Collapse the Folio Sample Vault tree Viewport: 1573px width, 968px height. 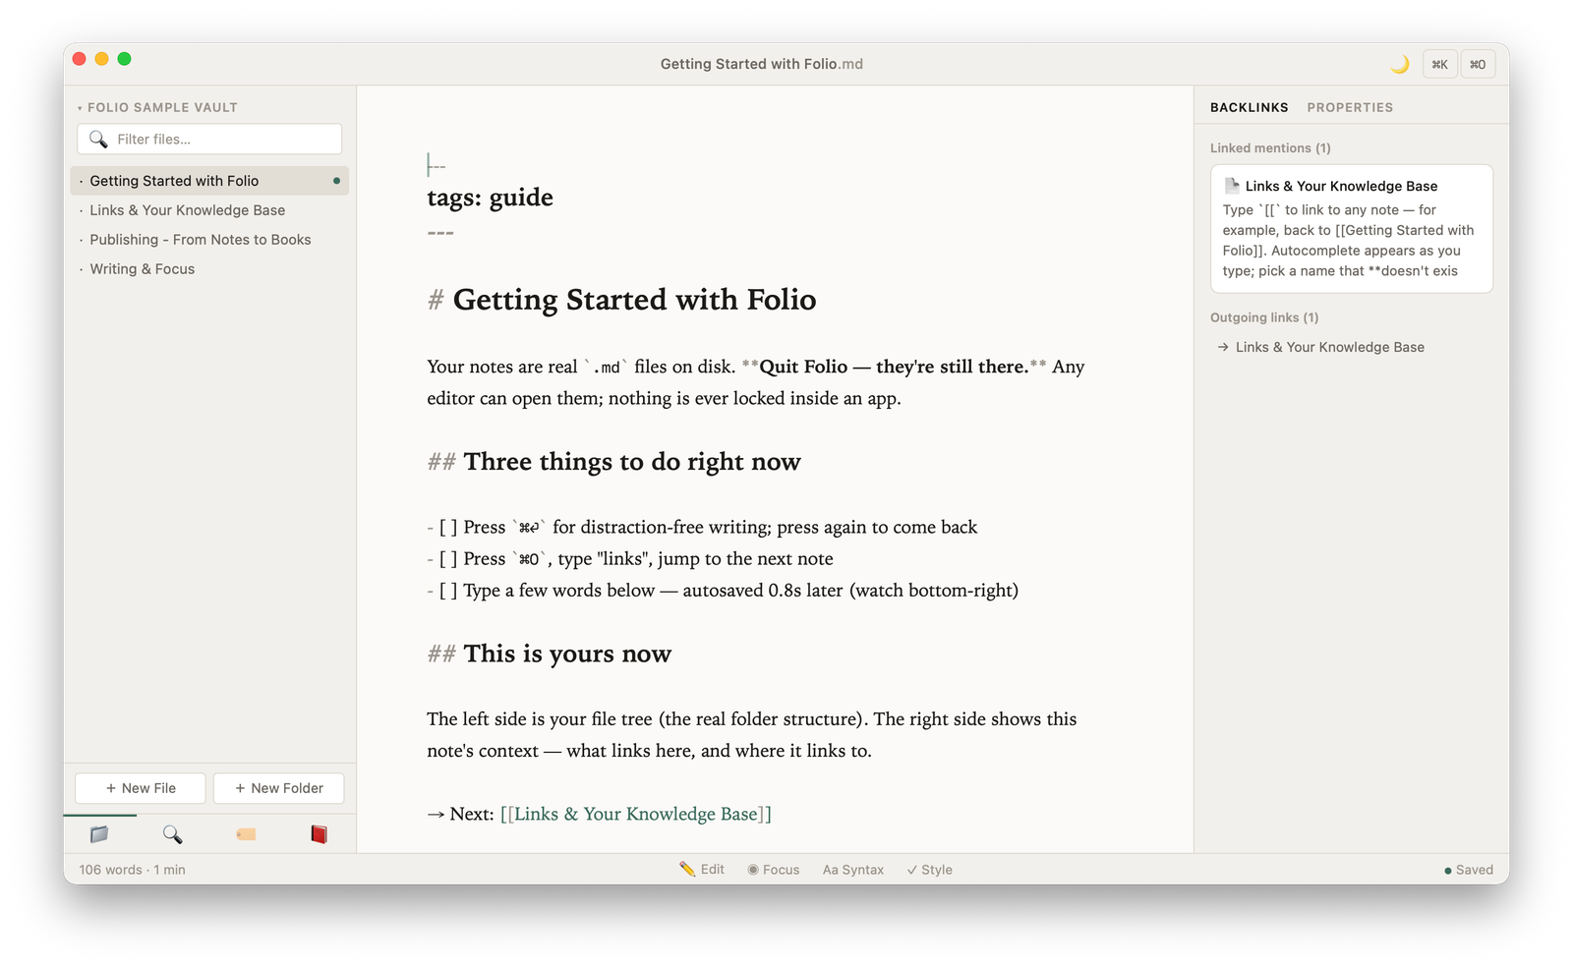[x=157, y=107]
